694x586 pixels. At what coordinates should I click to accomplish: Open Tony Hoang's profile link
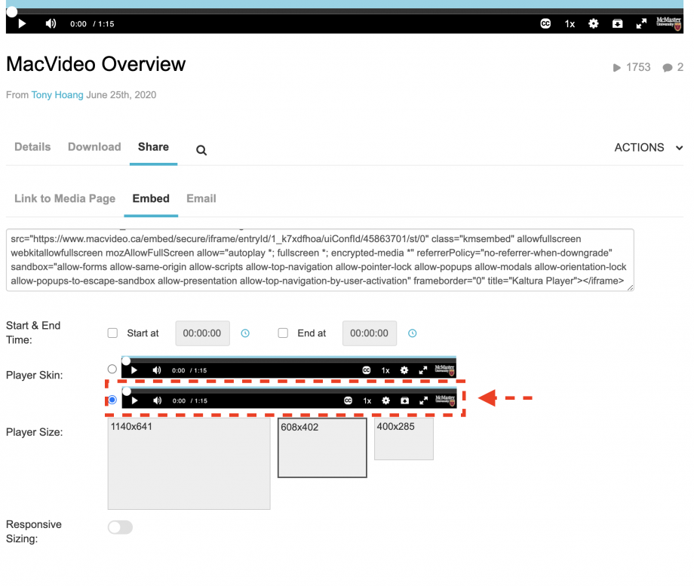tap(57, 95)
